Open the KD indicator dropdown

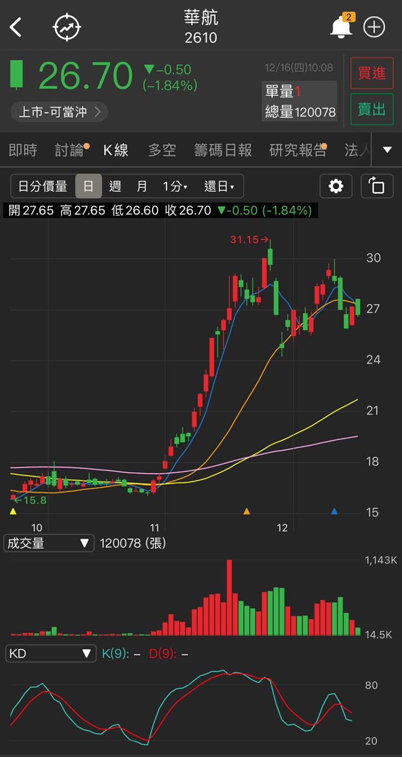[x=49, y=653]
